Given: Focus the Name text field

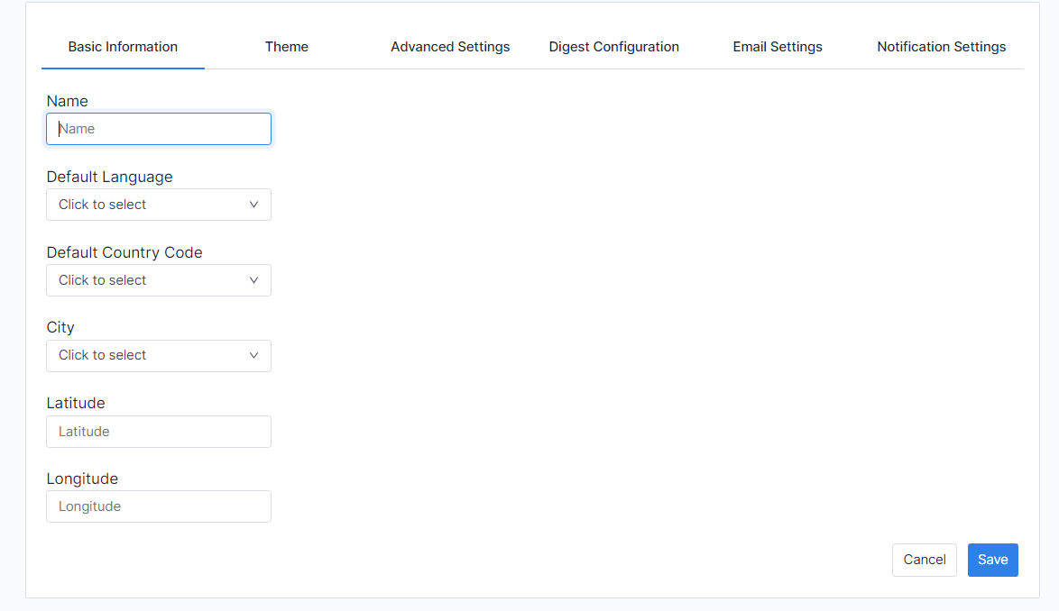Looking at the screenshot, I should pyautogui.click(x=159, y=129).
